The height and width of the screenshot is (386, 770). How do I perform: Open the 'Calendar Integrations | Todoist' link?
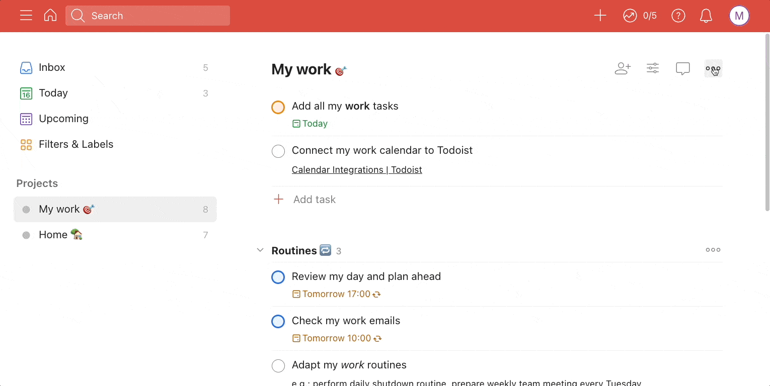(x=357, y=169)
